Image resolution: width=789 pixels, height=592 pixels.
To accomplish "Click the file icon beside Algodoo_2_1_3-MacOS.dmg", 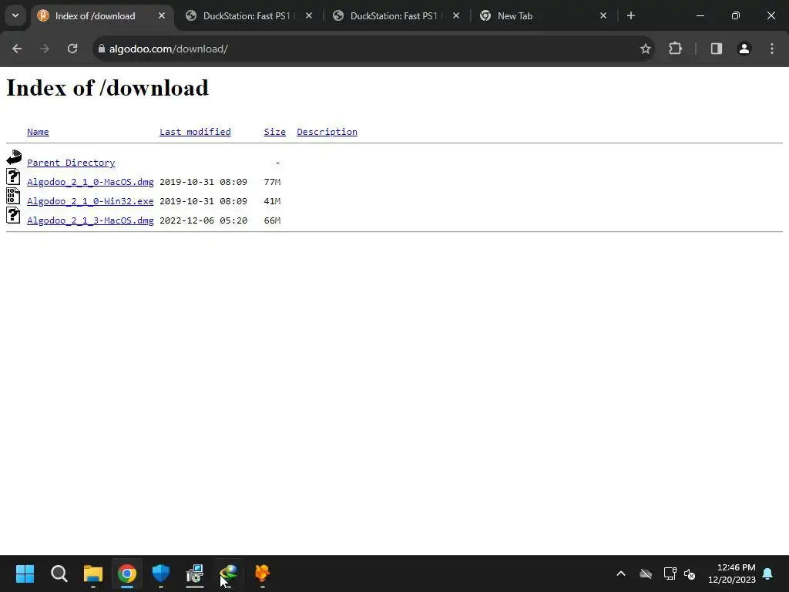I will [13, 215].
